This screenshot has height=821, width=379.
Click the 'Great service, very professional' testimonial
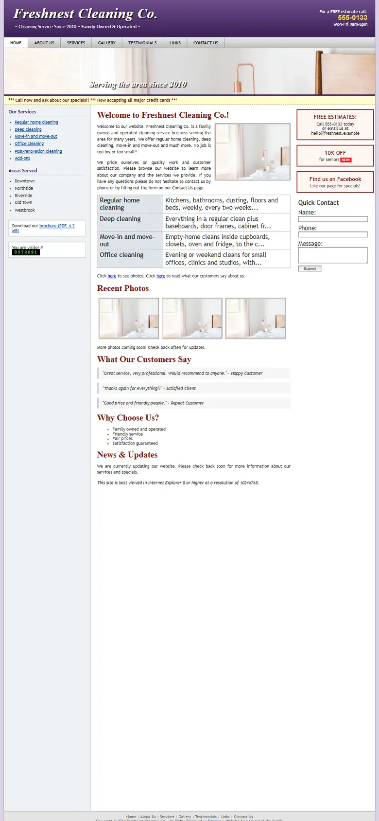click(x=194, y=373)
